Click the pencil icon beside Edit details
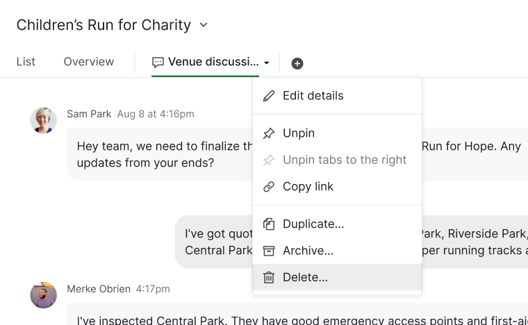 point(269,96)
